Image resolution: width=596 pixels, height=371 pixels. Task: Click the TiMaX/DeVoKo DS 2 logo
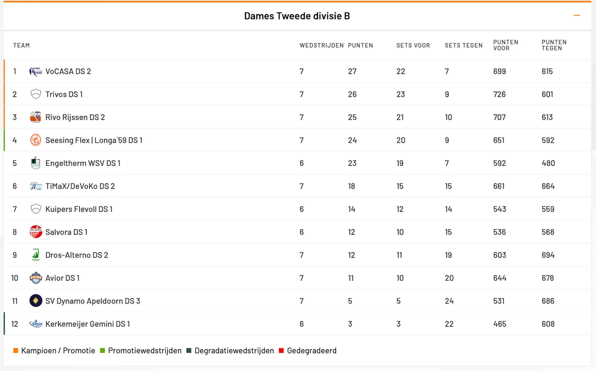coord(35,186)
